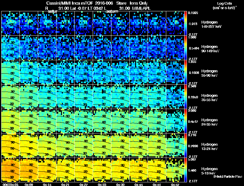Select the color bar beside the 149-227 keV row
The height and width of the screenshot is (186, 244).
[185, 24]
